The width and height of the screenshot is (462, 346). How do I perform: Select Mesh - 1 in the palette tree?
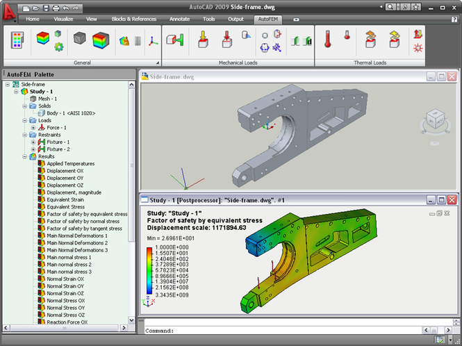point(47,99)
